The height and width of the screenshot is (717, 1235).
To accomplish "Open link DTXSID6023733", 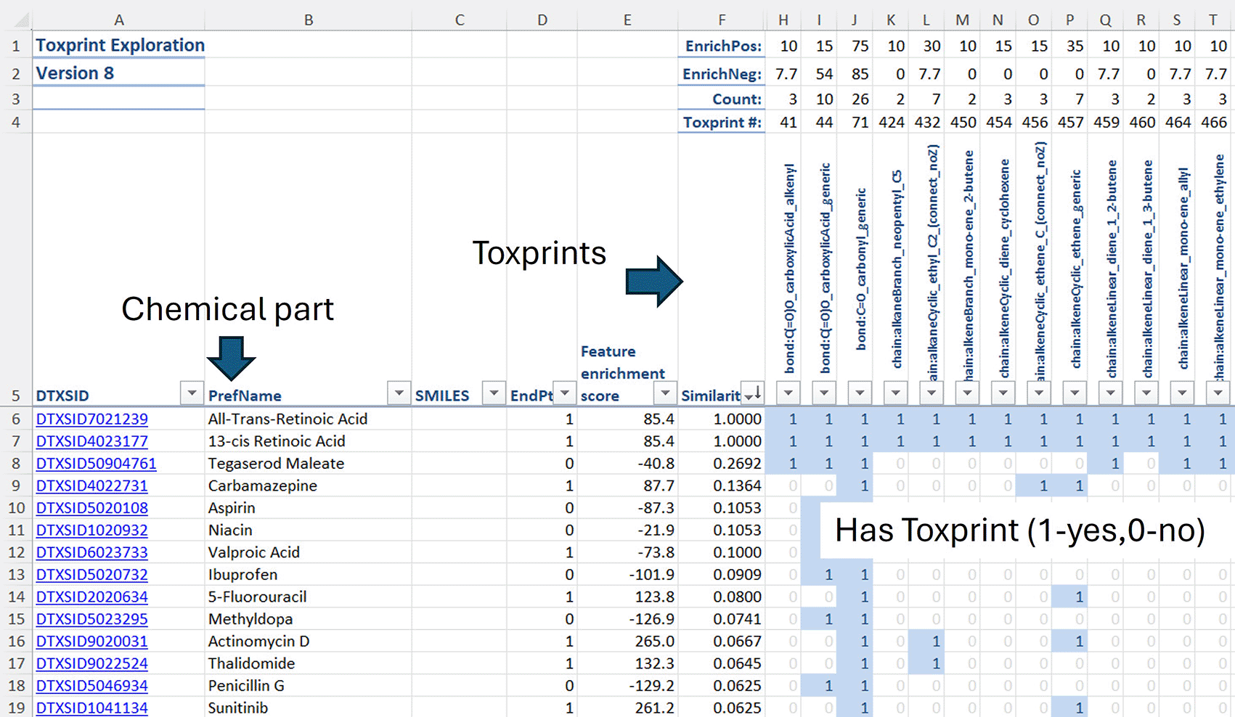I will pyautogui.click(x=92, y=552).
